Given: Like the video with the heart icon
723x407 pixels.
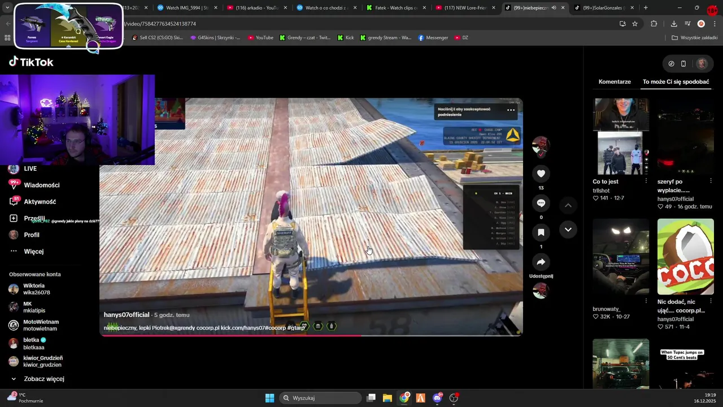Looking at the screenshot, I should pyautogui.click(x=541, y=174).
